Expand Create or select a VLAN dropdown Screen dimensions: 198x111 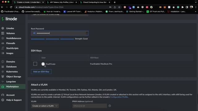click(x=45, y=106)
